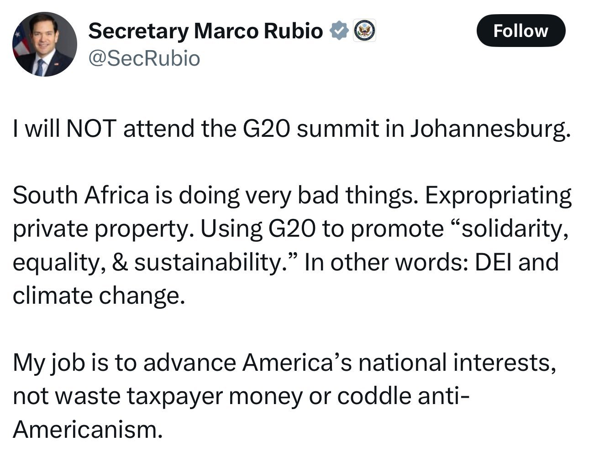Click the Follow button
This screenshot has height=467, width=589.
521,31
